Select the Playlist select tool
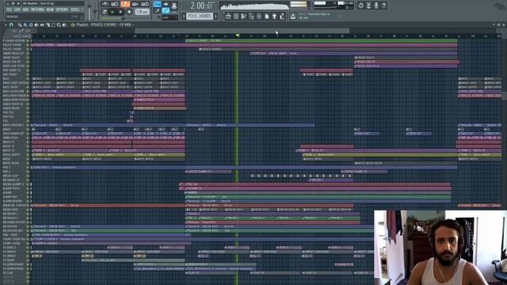 pyautogui.click(x=53, y=25)
